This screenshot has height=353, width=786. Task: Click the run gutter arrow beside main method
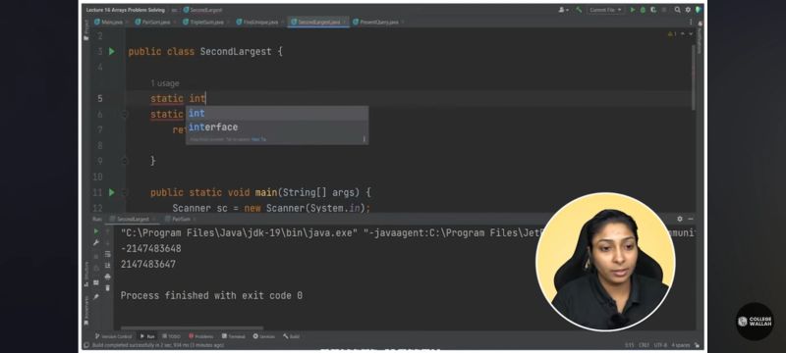(x=112, y=192)
